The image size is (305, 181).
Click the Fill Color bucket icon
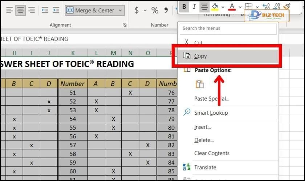tap(215, 6)
